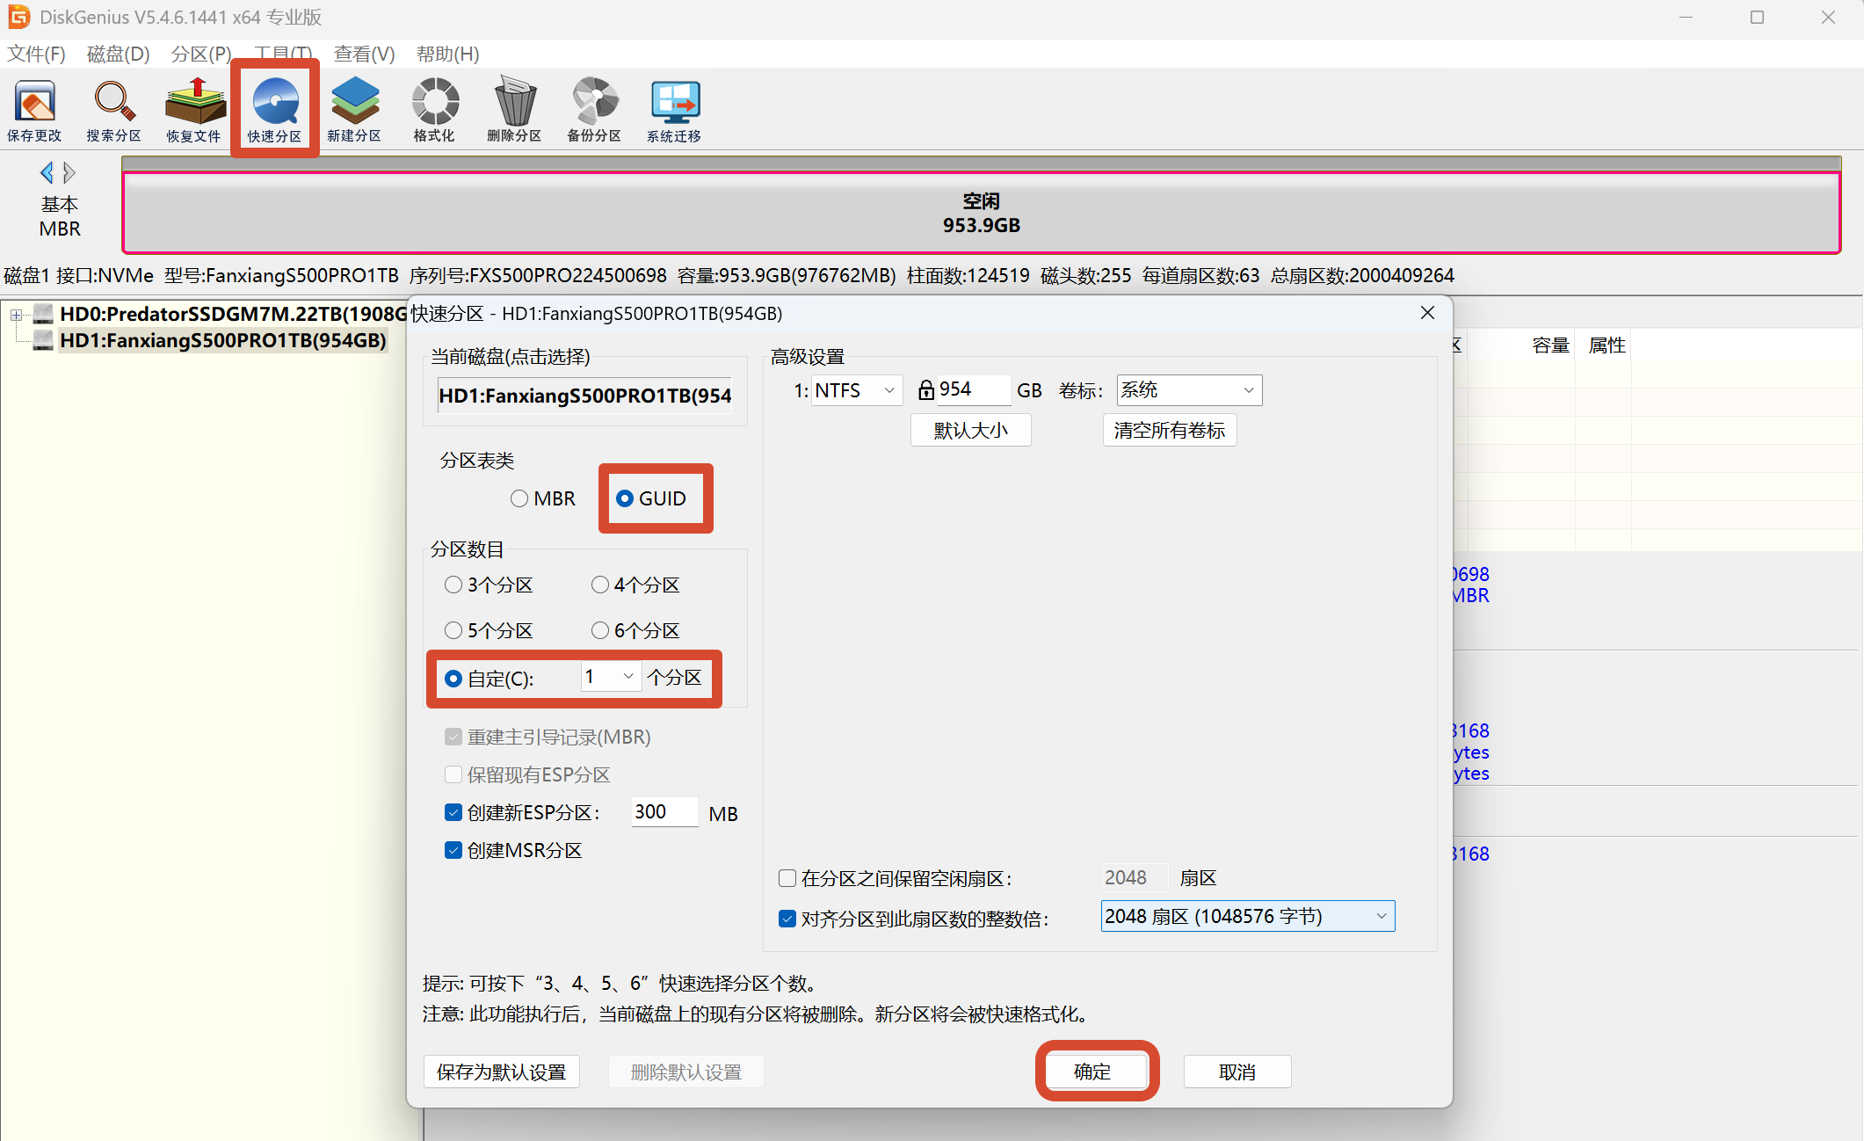Enable 在分区之间保留空闲扇区 checkbox

coord(787,878)
